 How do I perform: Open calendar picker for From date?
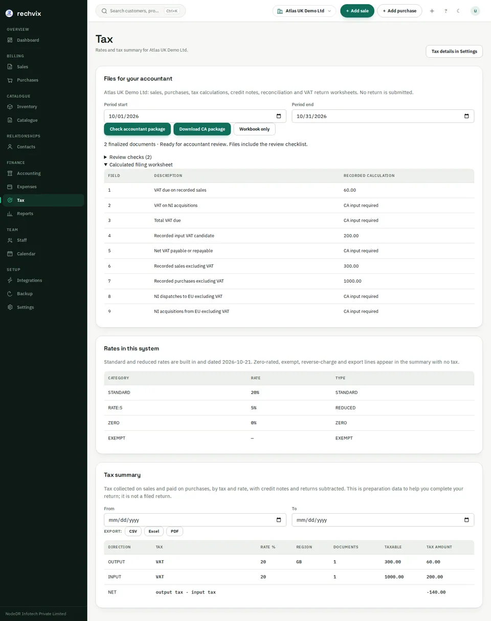click(x=279, y=520)
